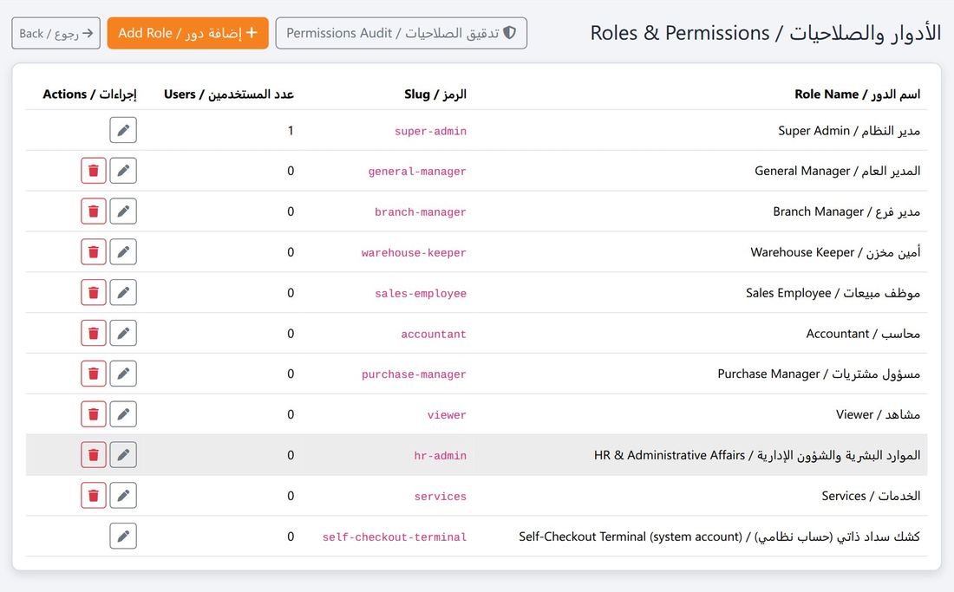This screenshot has width=954, height=592.
Task: Edit the Super Admin role
Action: [123, 130]
